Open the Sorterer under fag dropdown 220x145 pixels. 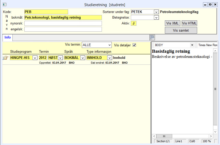point(156,12)
